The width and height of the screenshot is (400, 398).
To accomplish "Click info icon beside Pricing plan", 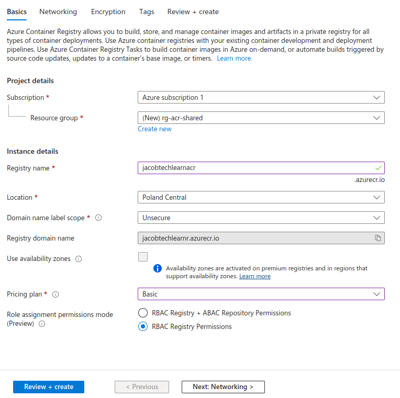I will coord(55,294).
